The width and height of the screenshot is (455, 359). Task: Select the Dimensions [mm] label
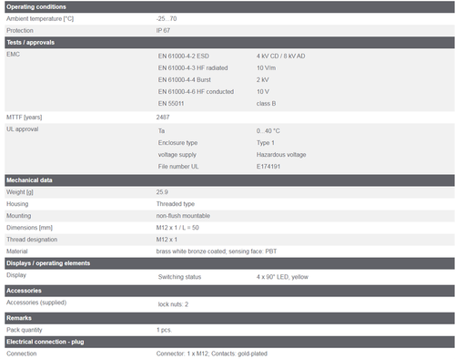pos(29,228)
